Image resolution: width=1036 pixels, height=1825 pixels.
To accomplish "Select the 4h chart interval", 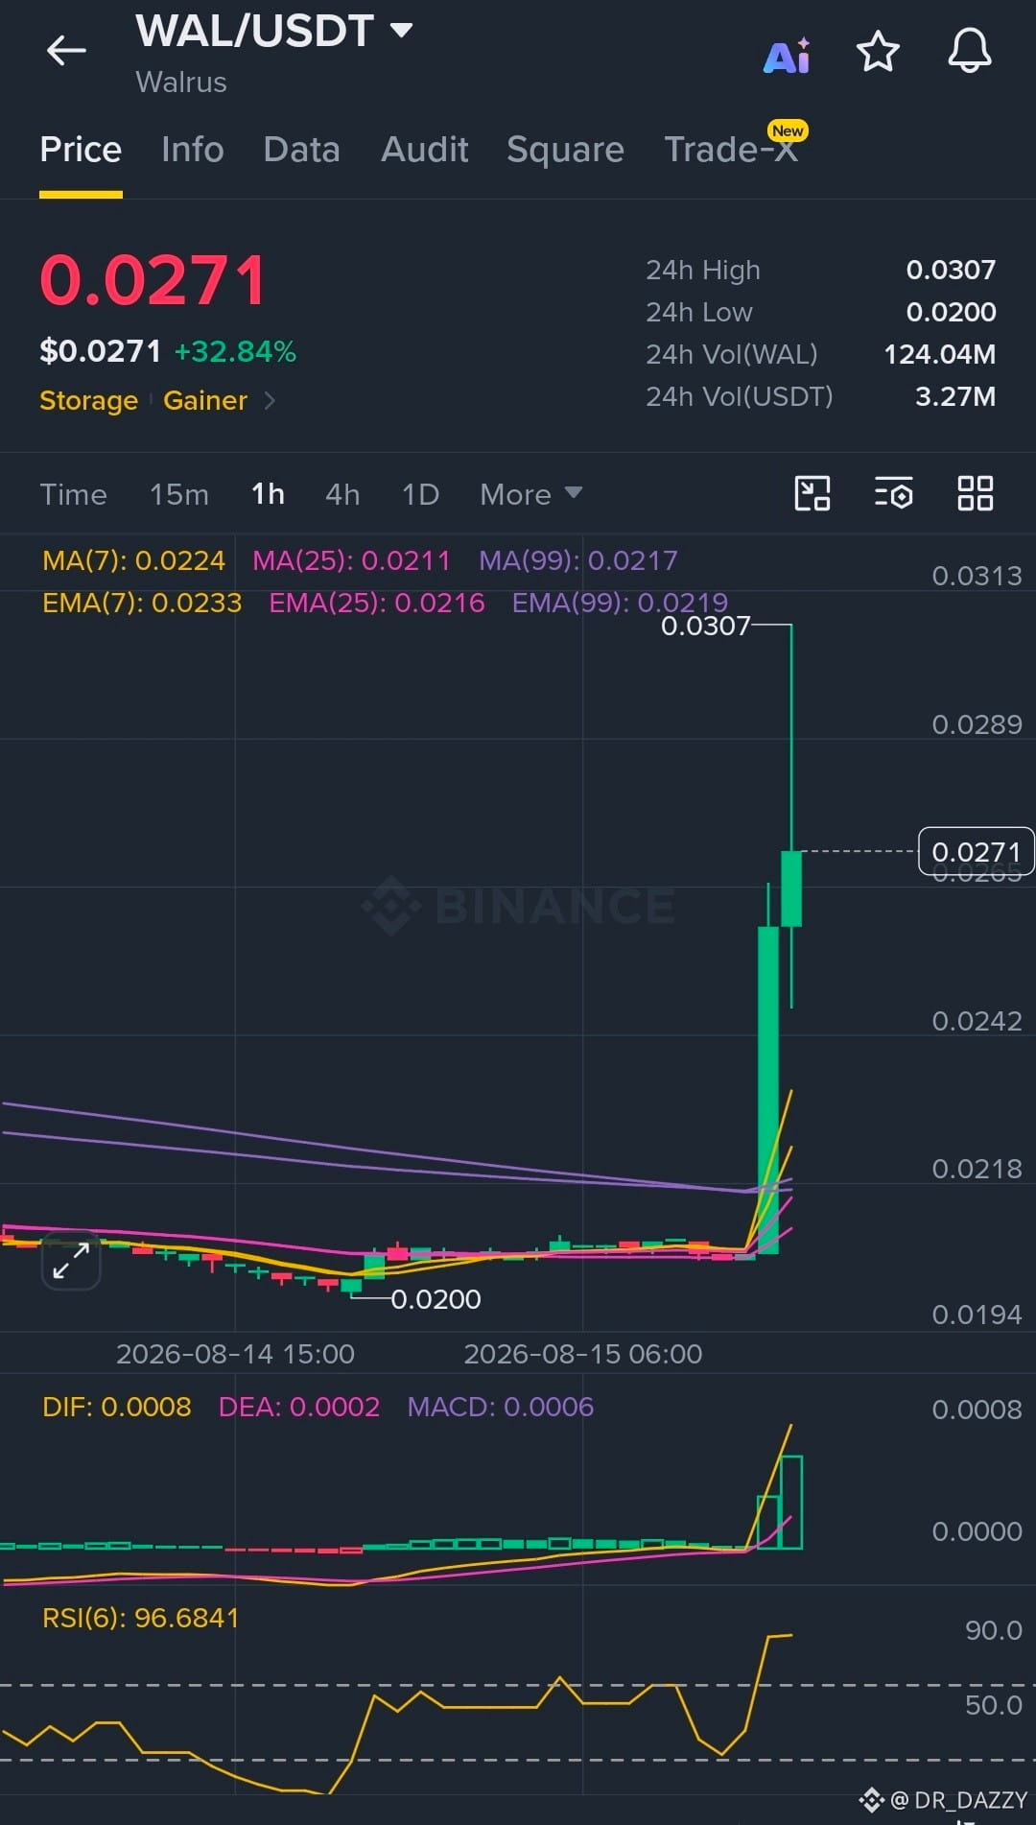I will coord(342,494).
